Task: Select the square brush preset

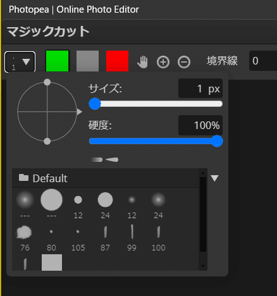Action: (x=52, y=262)
